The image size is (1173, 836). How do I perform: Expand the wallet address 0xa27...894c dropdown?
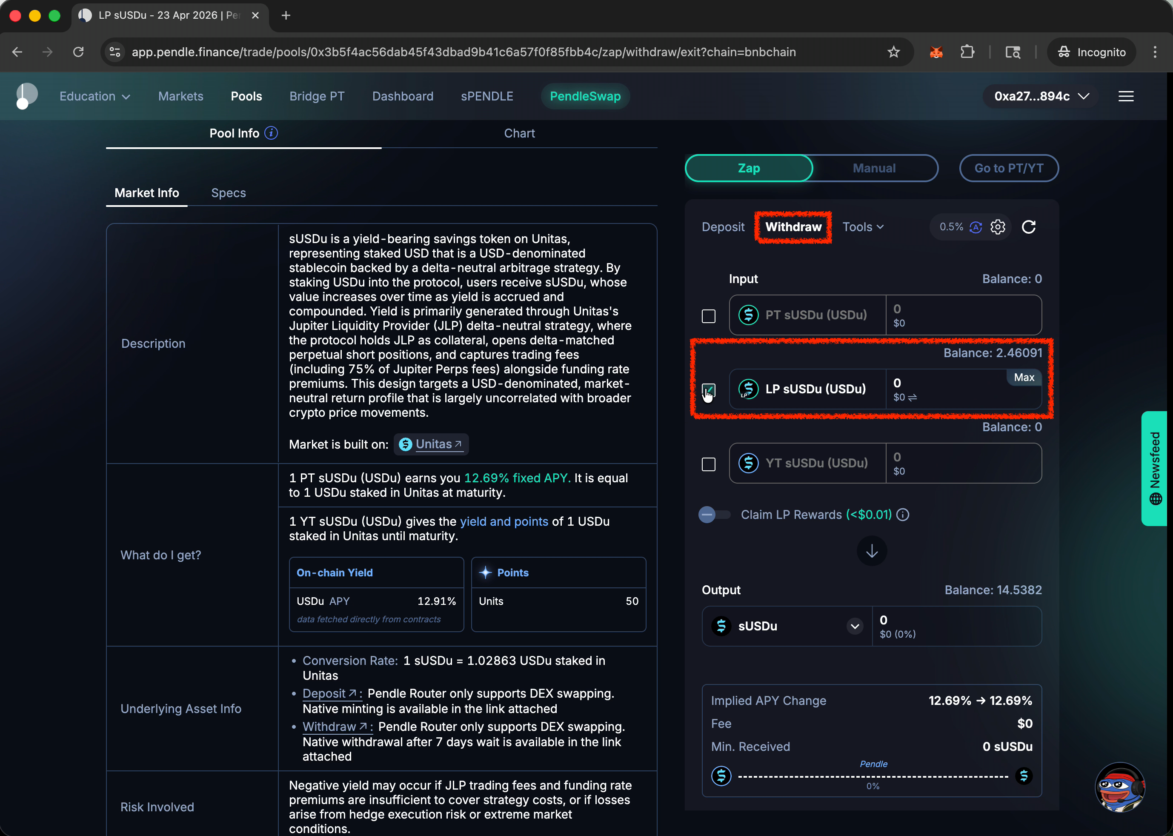[1041, 96]
